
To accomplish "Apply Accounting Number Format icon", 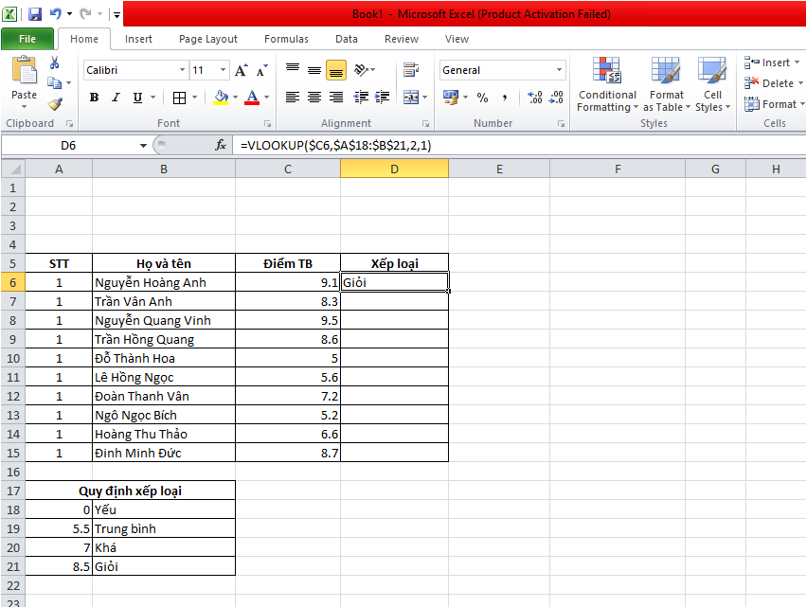I will 451,98.
